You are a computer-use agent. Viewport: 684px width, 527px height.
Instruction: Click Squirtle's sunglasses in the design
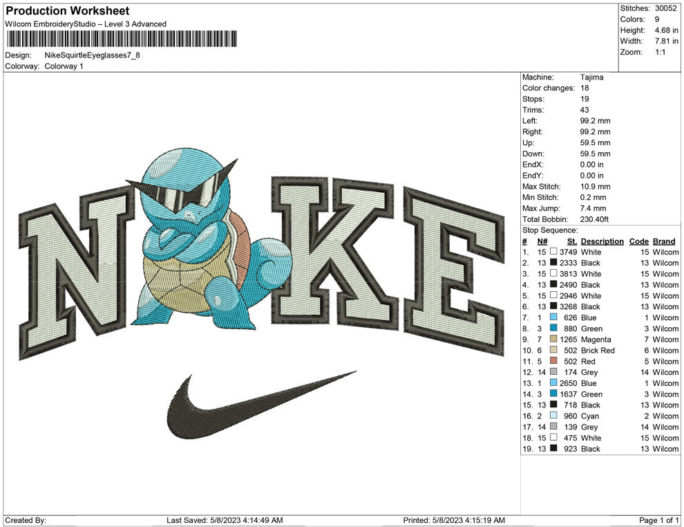point(183,187)
